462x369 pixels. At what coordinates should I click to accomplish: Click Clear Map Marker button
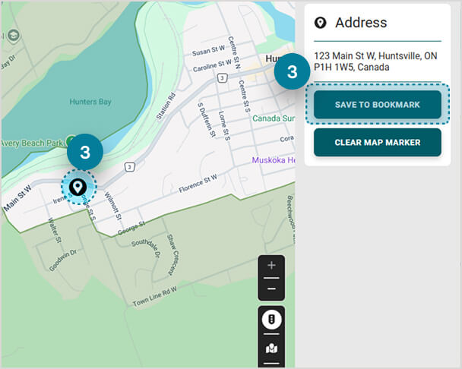tap(378, 143)
